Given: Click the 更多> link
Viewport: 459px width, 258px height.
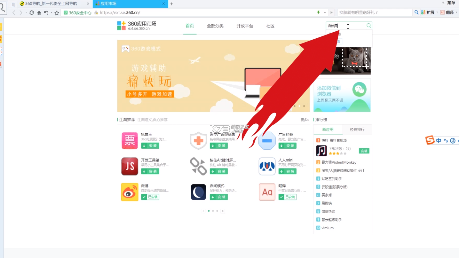Looking at the screenshot, I should [305, 120].
